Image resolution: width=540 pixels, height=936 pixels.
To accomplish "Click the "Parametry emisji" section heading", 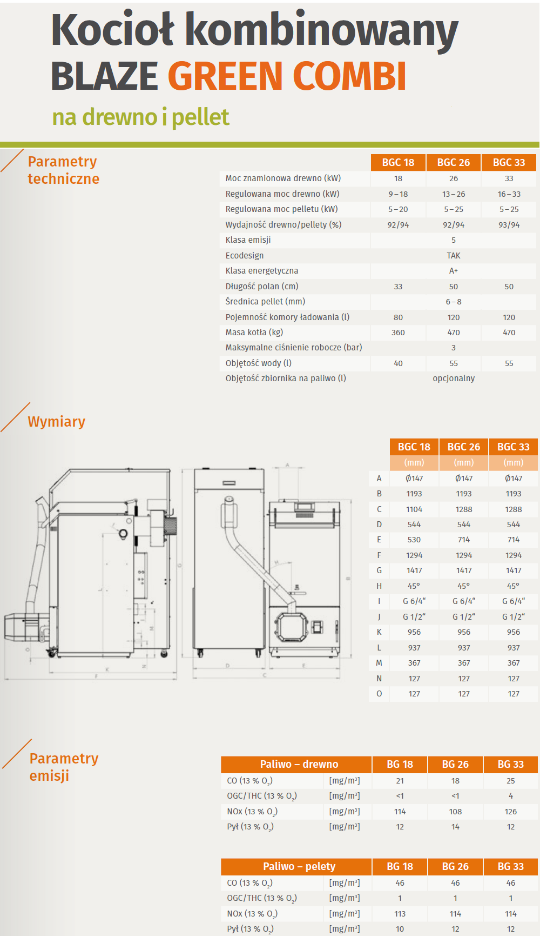I will click(x=64, y=767).
